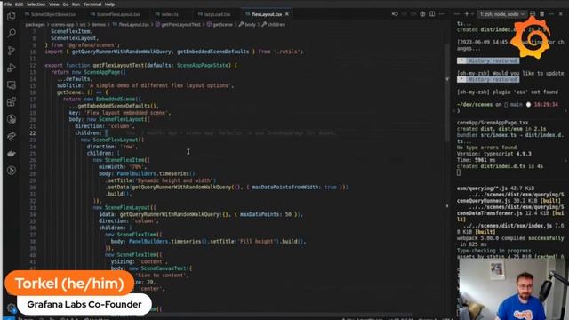Click 'packages' in the breadcrumb
This screenshot has width=569, height=320.
[x=36, y=25]
